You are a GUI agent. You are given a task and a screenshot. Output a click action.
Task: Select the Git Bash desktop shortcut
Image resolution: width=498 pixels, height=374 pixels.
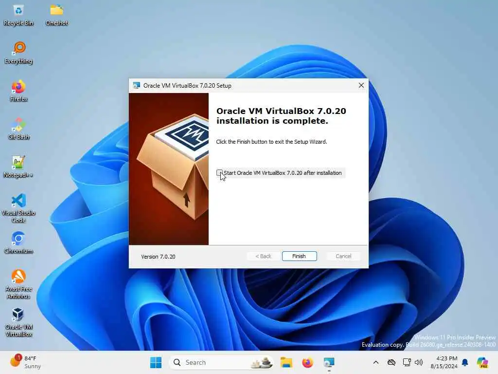coord(18,129)
